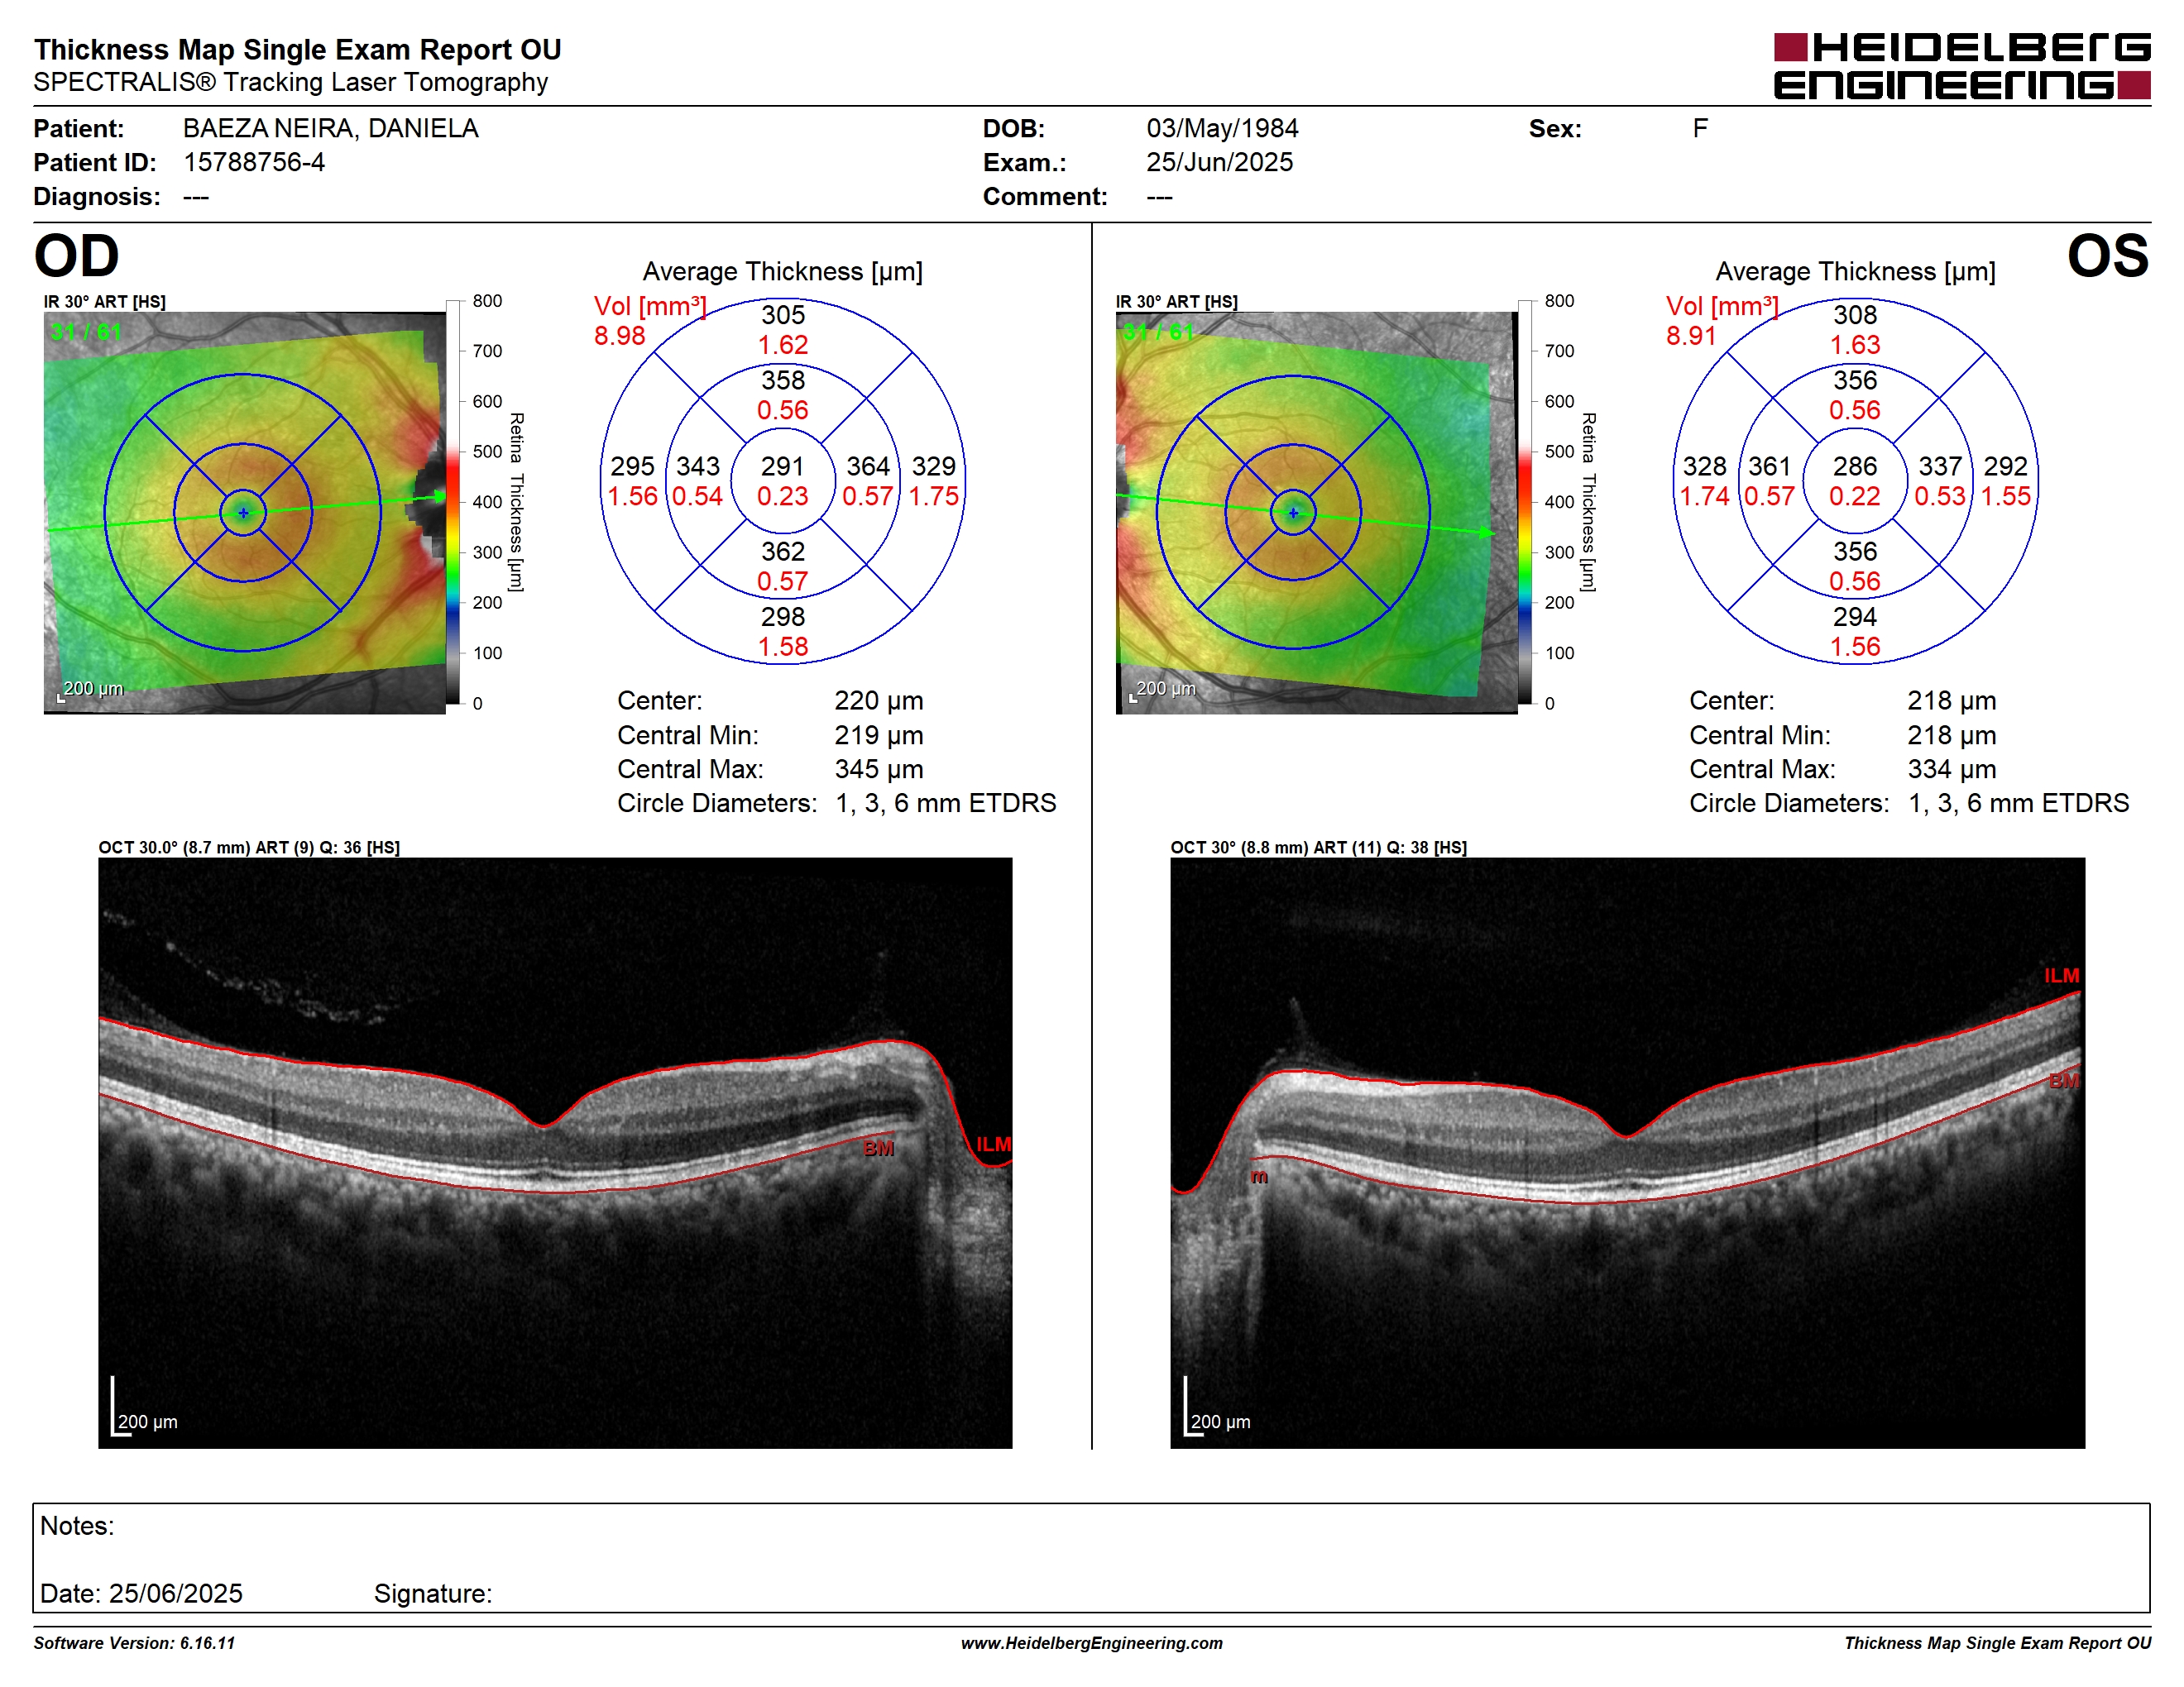
Task: Click OD outer right sector value 329
Action: [x=934, y=466]
